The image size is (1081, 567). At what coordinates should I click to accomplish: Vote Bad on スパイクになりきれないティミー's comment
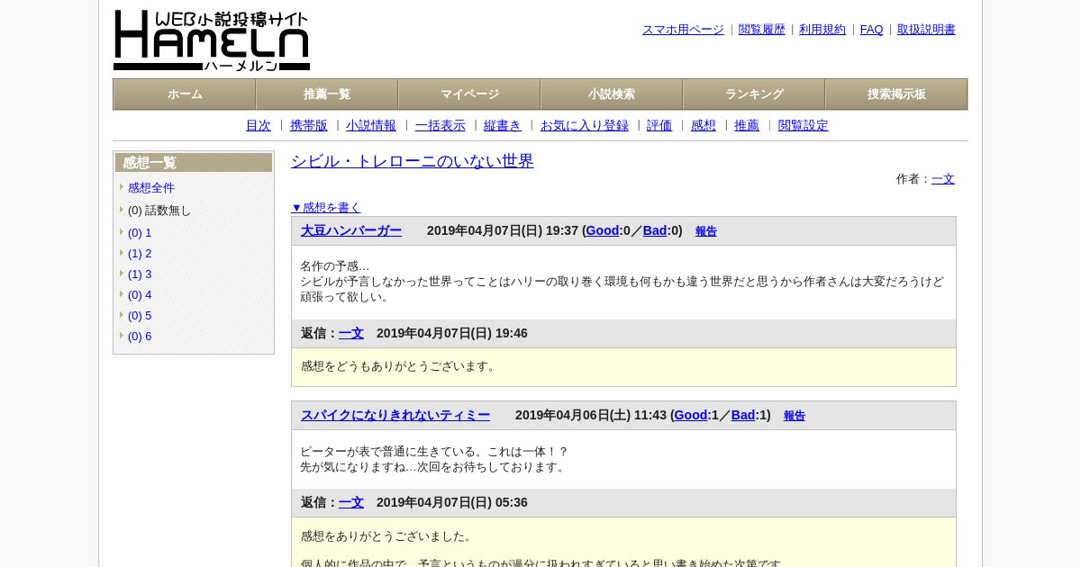pyautogui.click(x=743, y=415)
